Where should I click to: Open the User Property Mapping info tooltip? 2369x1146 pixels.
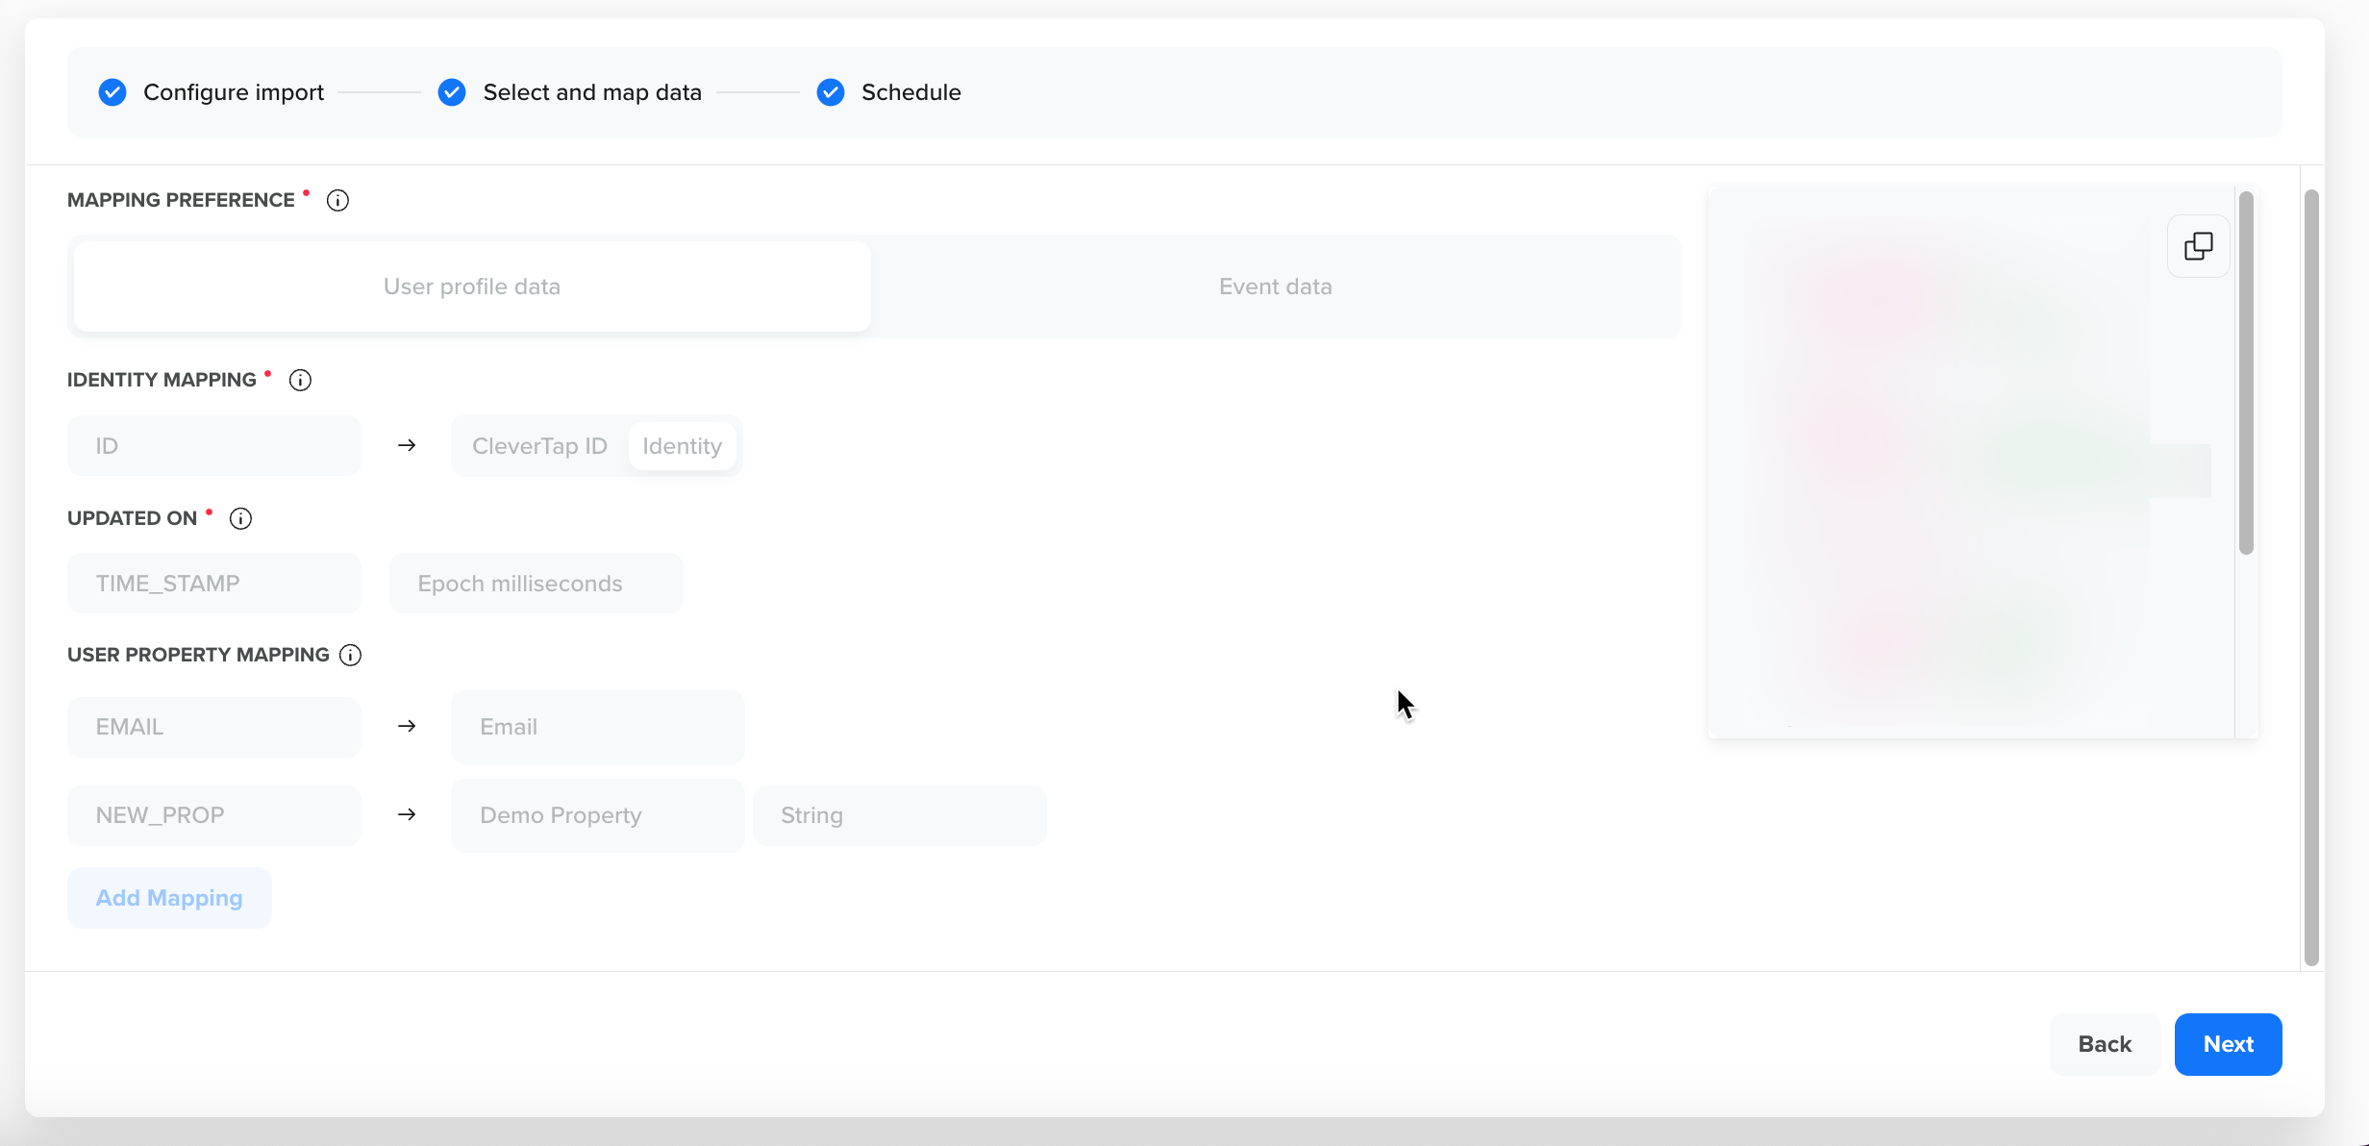click(x=350, y=655)
